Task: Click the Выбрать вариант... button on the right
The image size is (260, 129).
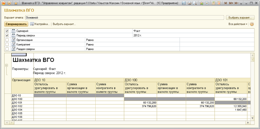Action: (240, 17)
